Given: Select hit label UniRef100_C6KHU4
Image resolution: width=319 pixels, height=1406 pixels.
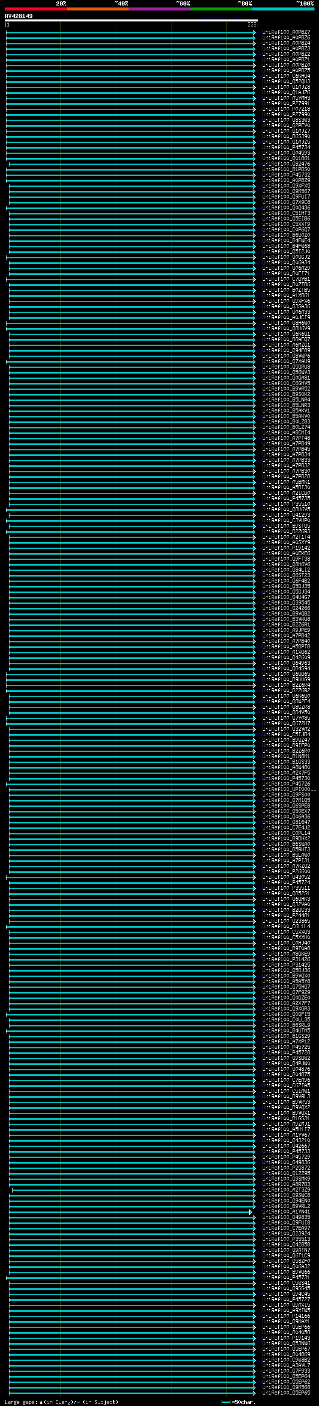Looking at the screenshot, I should coord(286,76).
